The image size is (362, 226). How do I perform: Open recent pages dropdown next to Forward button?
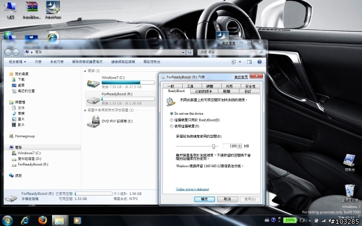coord(21,53)
